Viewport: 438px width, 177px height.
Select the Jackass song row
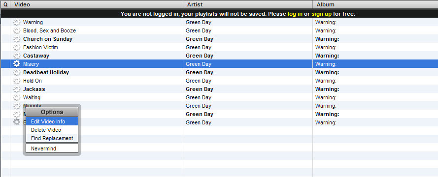coord(219,89)
